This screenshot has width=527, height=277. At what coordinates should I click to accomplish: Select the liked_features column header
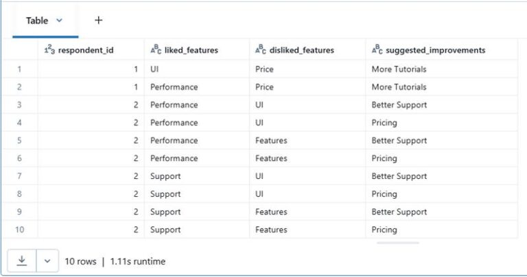(191, 50)
